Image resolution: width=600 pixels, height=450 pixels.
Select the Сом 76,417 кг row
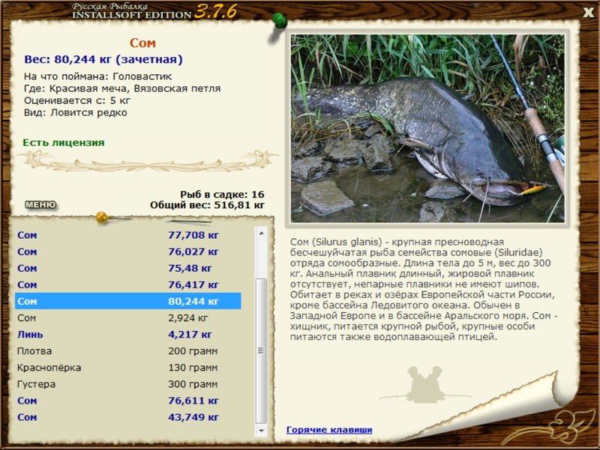click(x=128, y=285)
